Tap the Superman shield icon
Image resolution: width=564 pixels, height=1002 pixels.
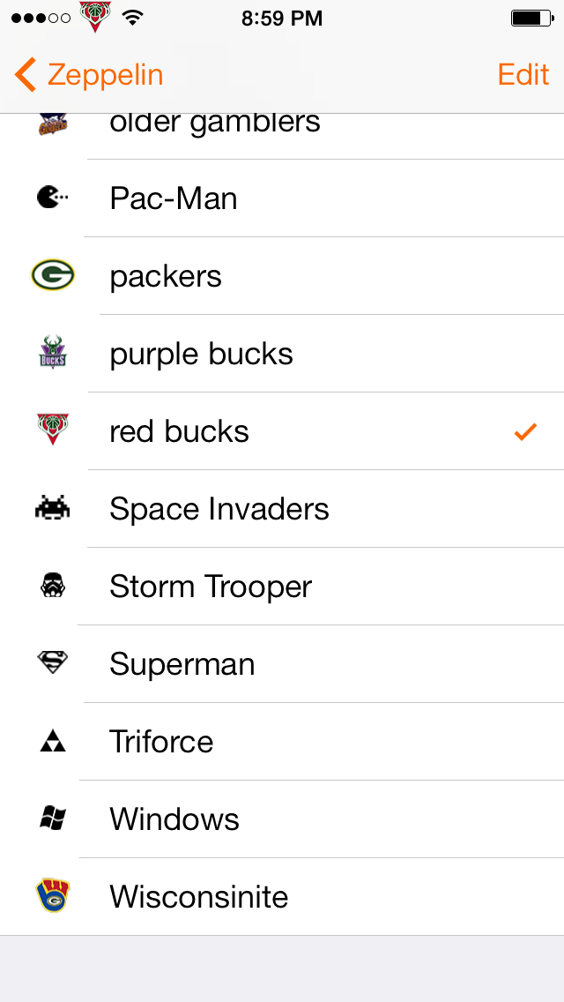(52, 663)
